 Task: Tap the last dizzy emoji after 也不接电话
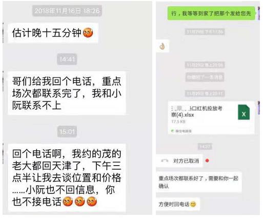pos(92,201)
